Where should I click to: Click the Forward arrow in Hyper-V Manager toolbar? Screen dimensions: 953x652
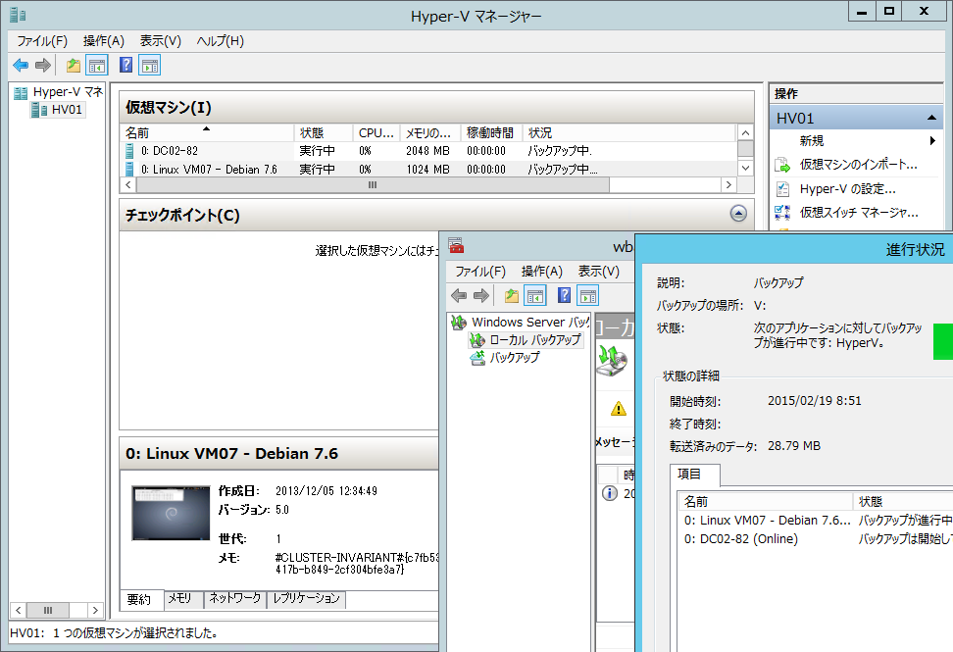pos(42,65)
